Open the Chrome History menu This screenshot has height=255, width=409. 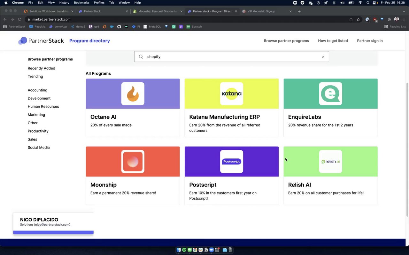coord(64,3)
